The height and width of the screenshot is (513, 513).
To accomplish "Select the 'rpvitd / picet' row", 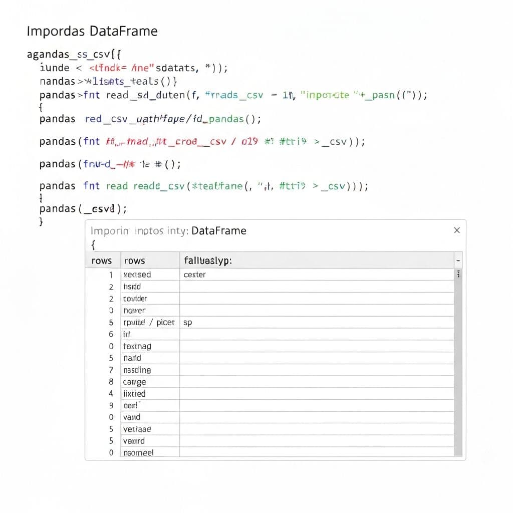I will click(149, 323).
